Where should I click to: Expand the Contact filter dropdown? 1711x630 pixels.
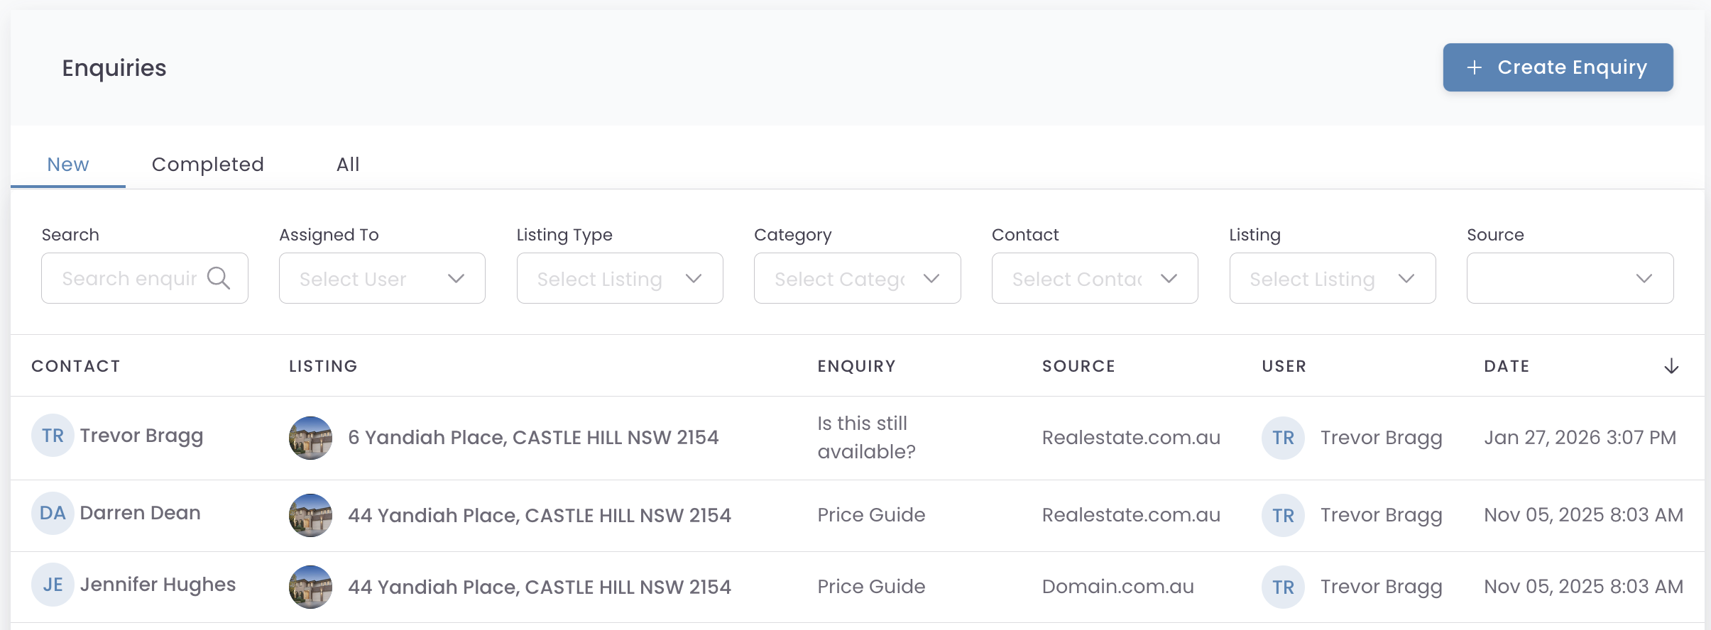pos(1094,278)
